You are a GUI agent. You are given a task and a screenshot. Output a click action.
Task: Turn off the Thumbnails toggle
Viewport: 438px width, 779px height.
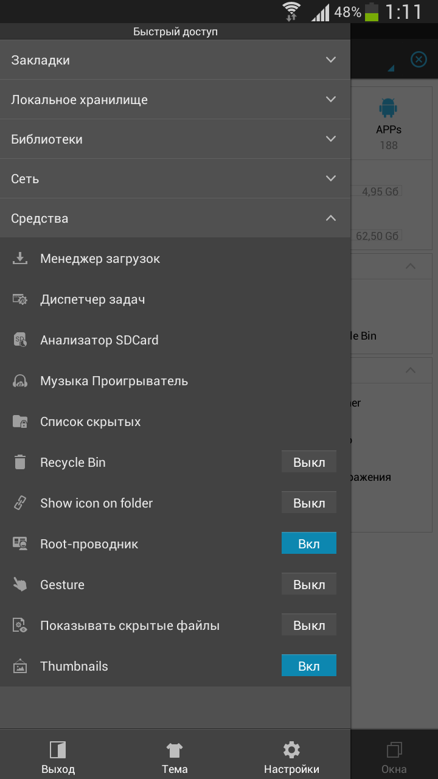pos(308,666)
